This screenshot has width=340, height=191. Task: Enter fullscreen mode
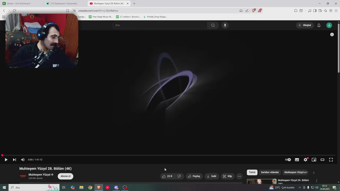coord(331,160)
